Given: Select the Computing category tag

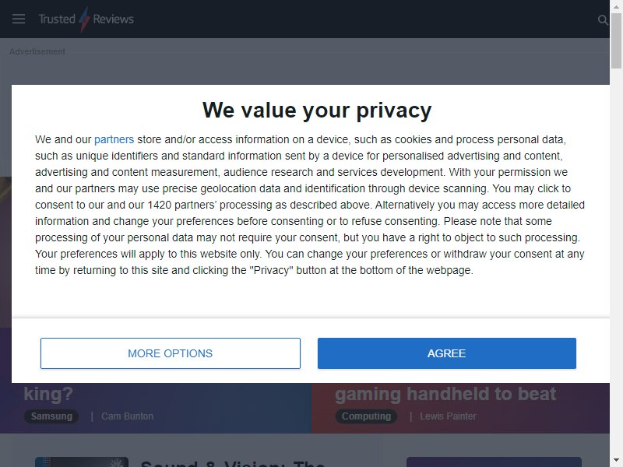Looking at the screenshot, I should 366,416.
